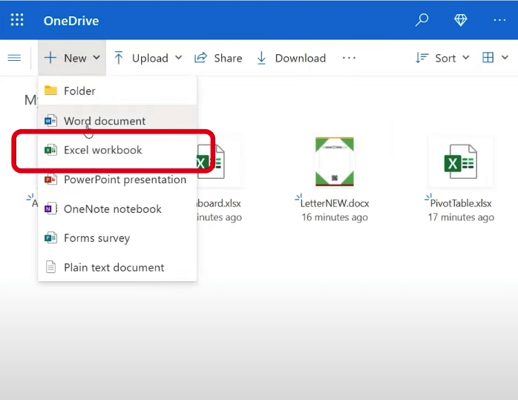This screenshot has width=518, height=400.
Task: Click the Download arrow icon
Action: coord(261,58)
